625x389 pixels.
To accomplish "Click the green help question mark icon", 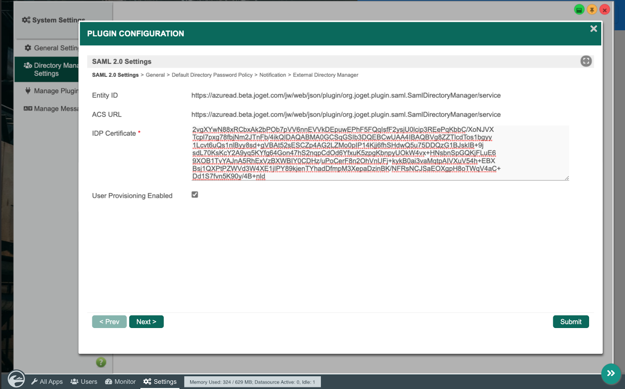I will pos(101,362).
